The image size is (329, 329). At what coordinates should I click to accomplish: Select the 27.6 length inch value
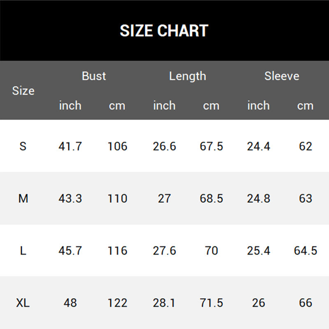pos(164,250)
